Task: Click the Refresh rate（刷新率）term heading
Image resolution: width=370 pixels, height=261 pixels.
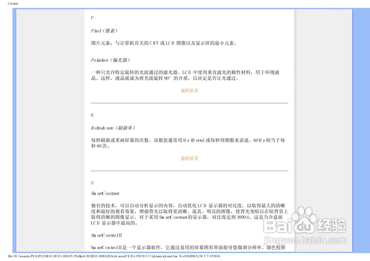Action: [x=113, y=128]
